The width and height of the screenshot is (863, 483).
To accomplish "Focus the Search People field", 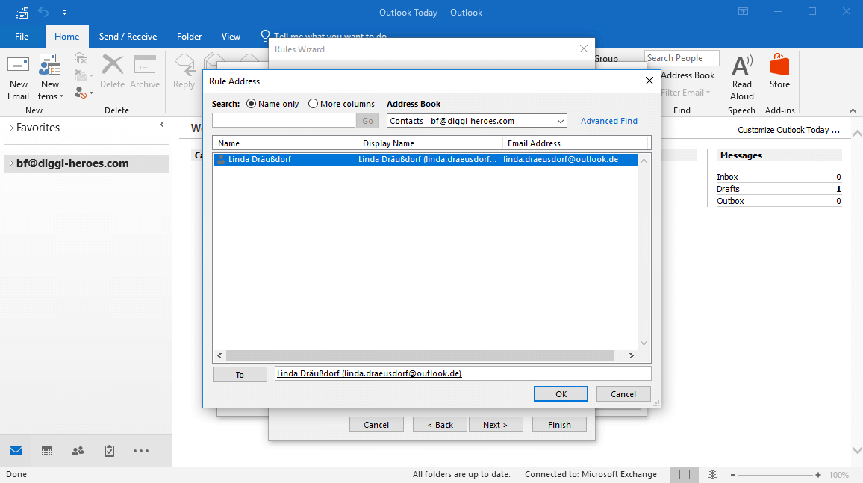I will [x=682, y=58].
